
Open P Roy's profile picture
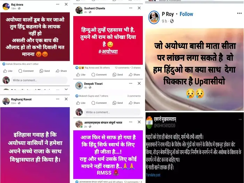pyautogui.click(x=154, y=17)
